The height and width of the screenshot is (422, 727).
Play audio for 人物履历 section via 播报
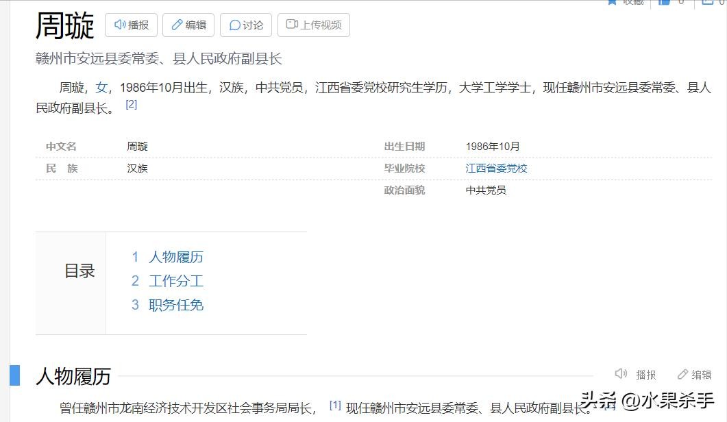point(635,374)
